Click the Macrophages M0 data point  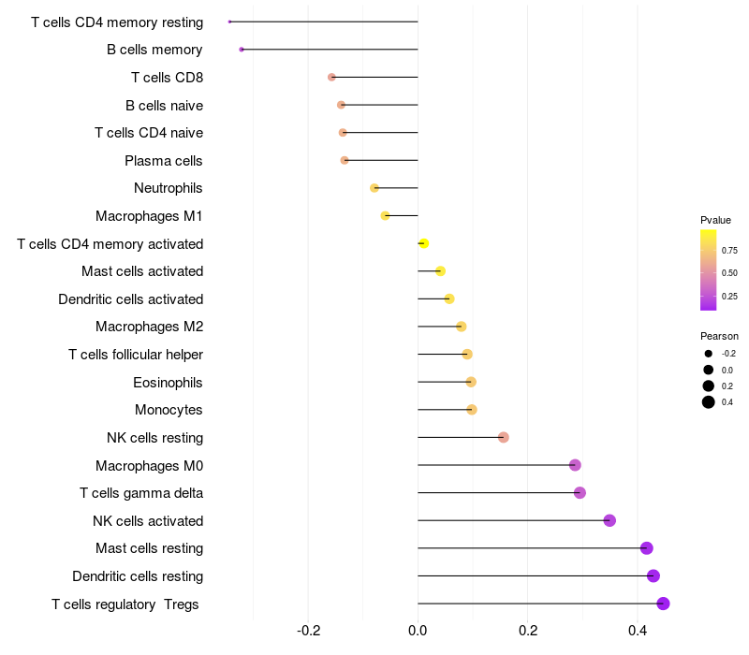[x=575, y=465]
